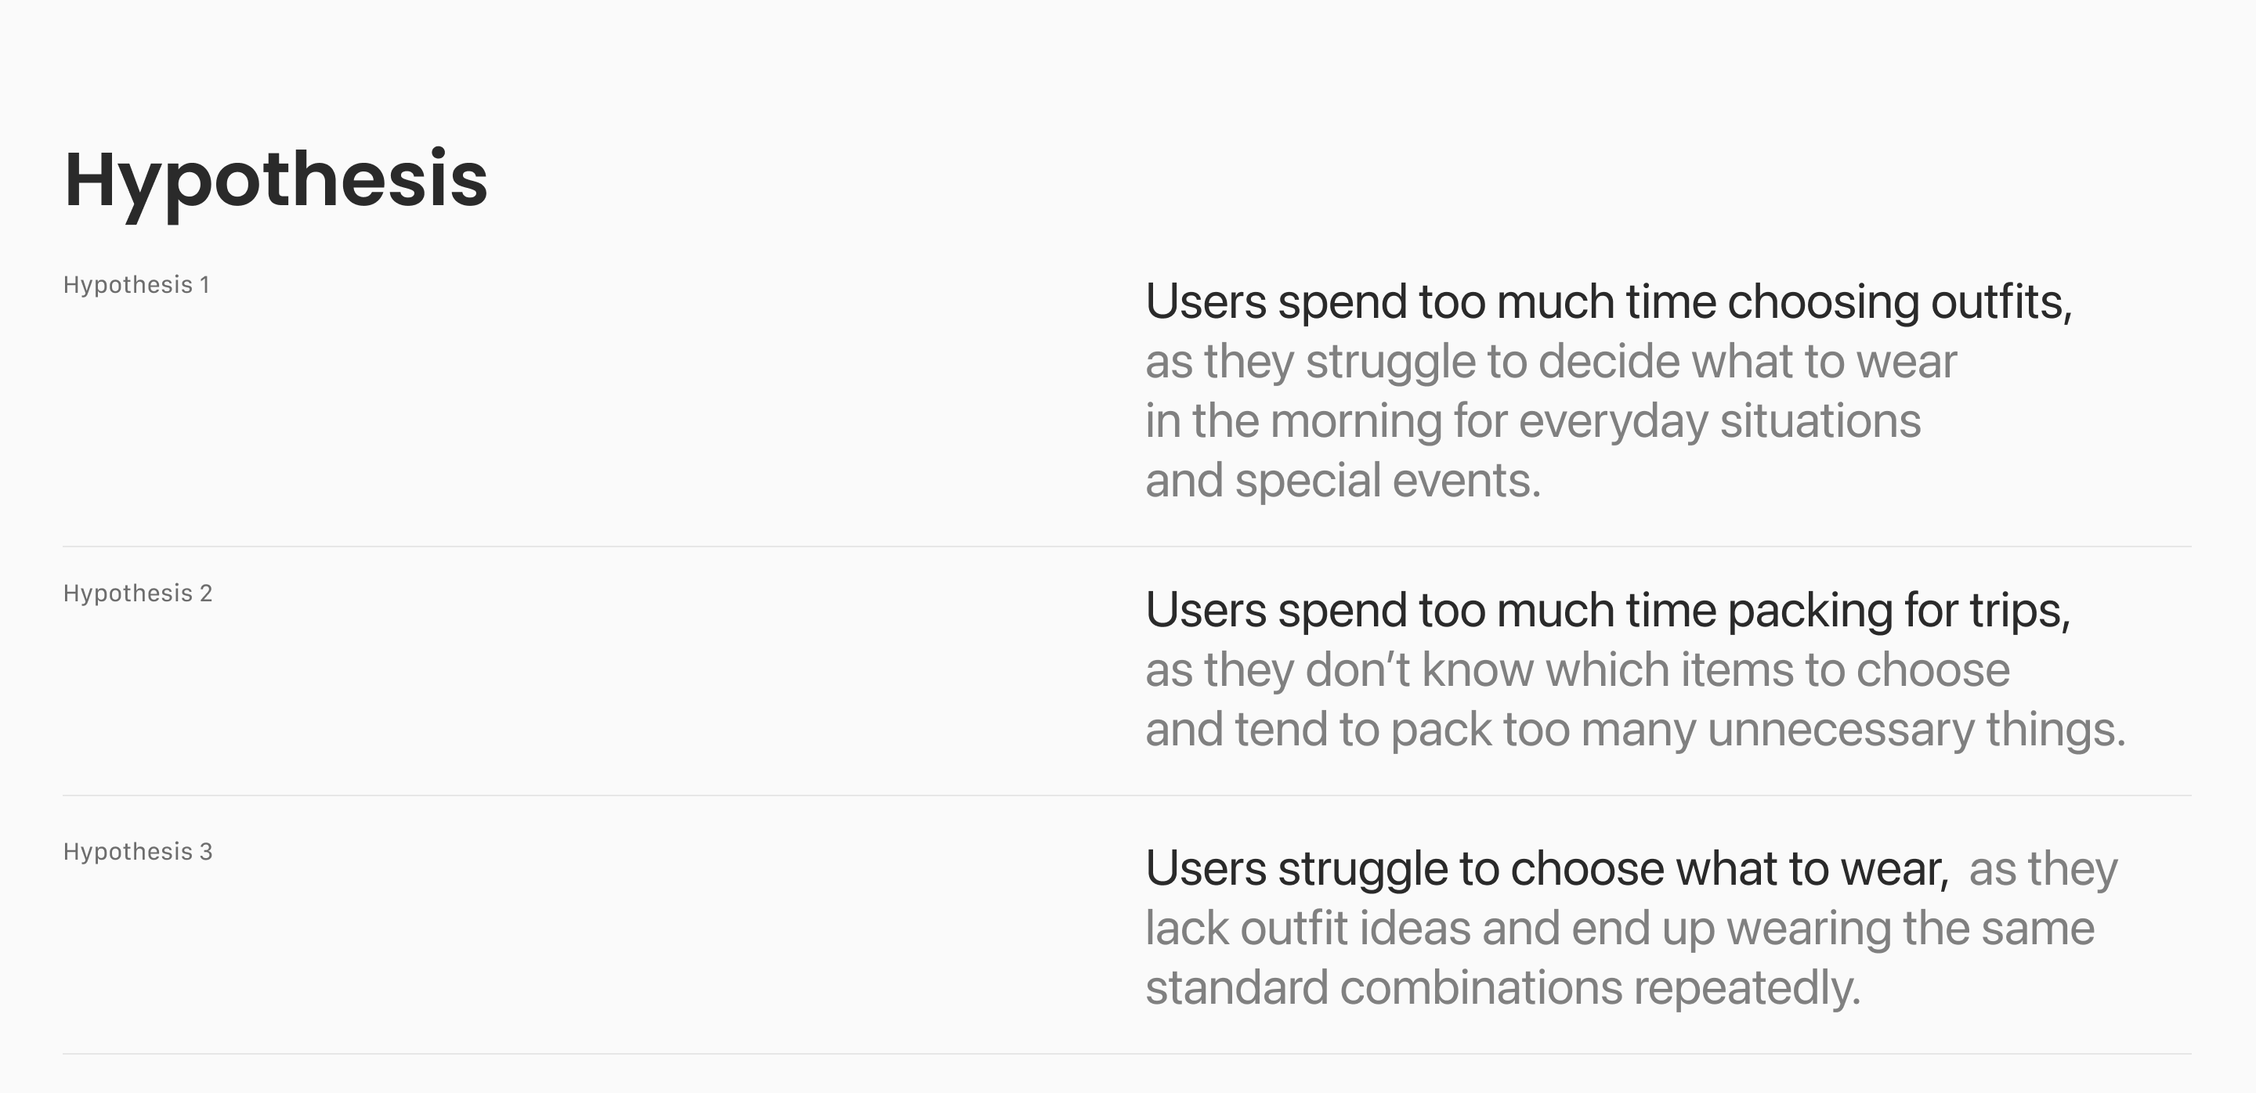This screenshot has width=2256, height=1093.
Task: Click the line "as they don't know which items to choose"
Action: pyautogui.click(x=1576, y=670)
